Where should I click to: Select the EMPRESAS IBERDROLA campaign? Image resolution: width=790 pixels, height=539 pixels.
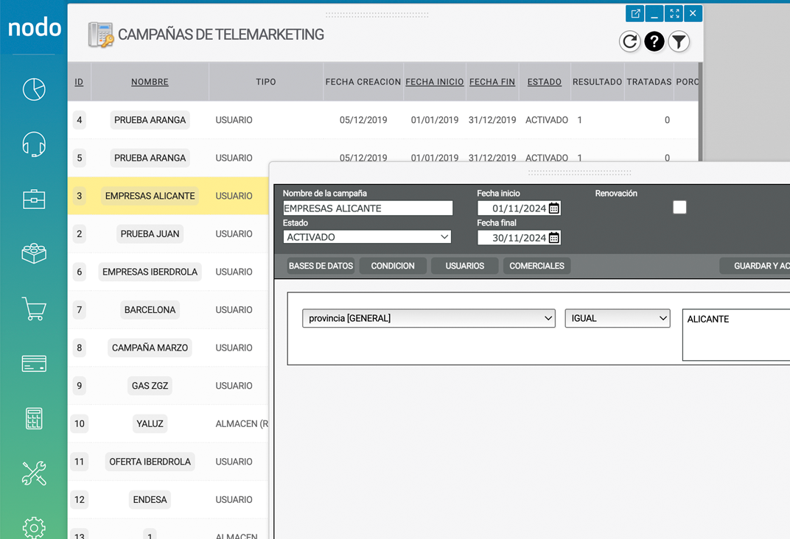[150, 272]
